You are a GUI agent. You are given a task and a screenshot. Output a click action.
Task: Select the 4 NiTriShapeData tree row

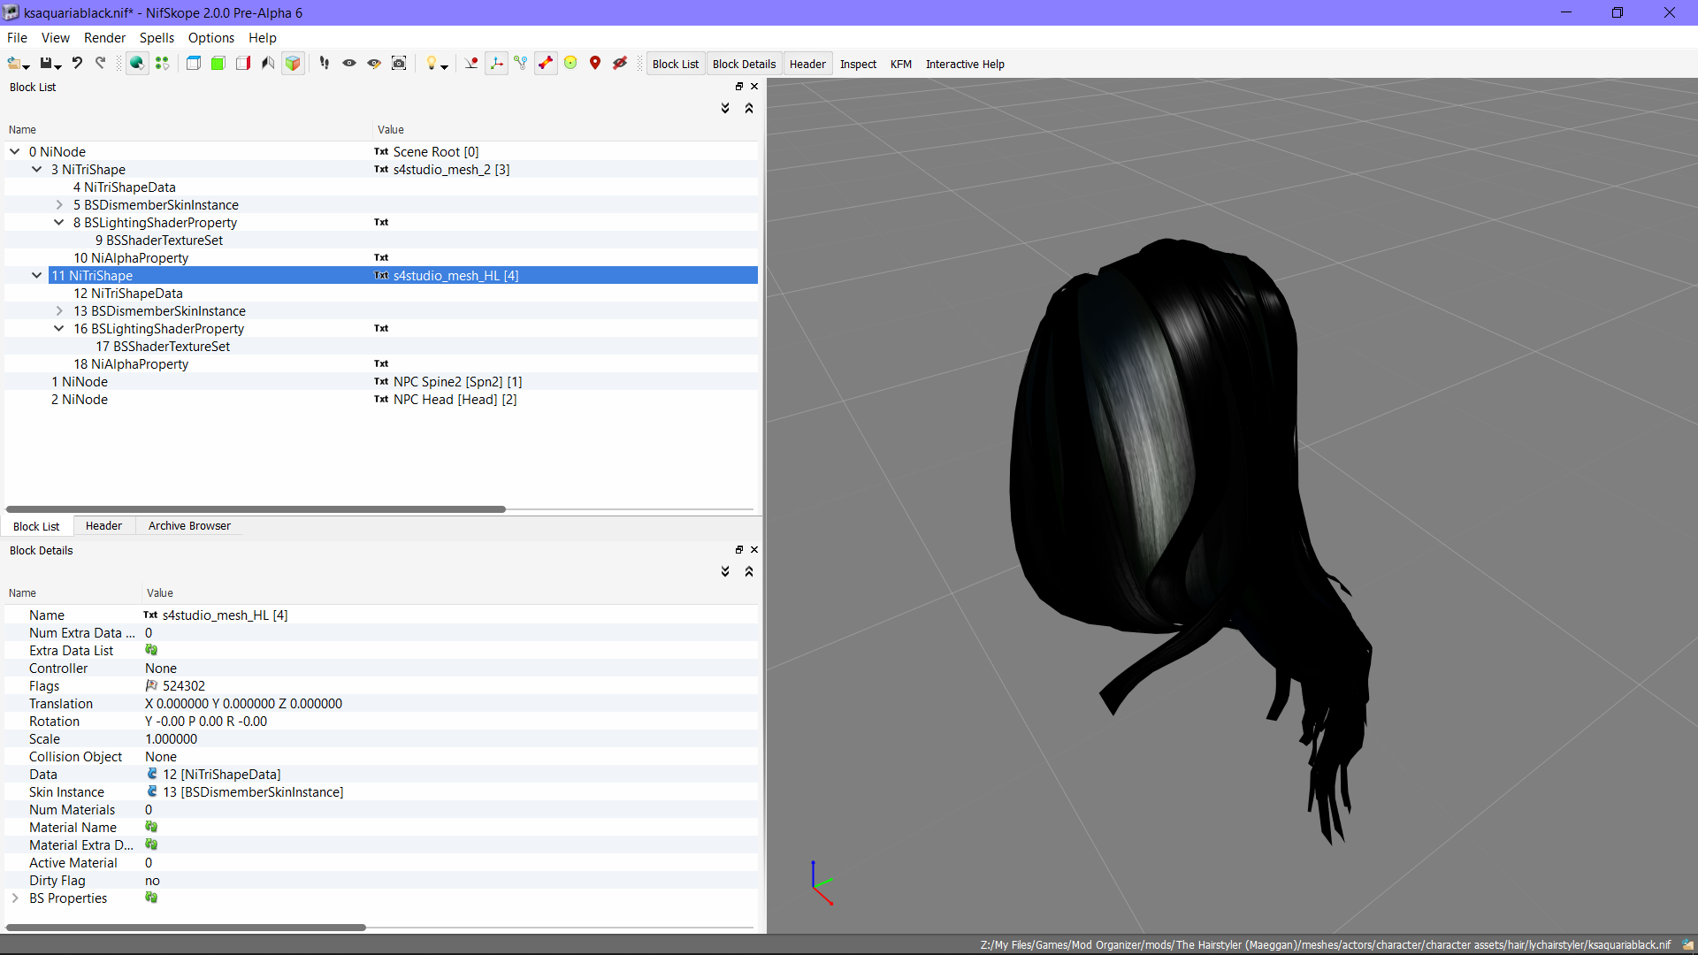coord(381,187)
